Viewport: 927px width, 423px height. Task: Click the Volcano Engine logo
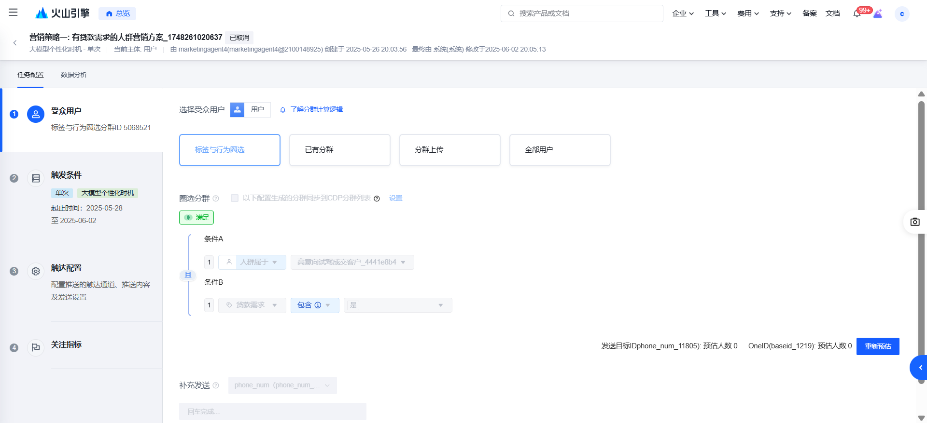[x=62, y=13]
